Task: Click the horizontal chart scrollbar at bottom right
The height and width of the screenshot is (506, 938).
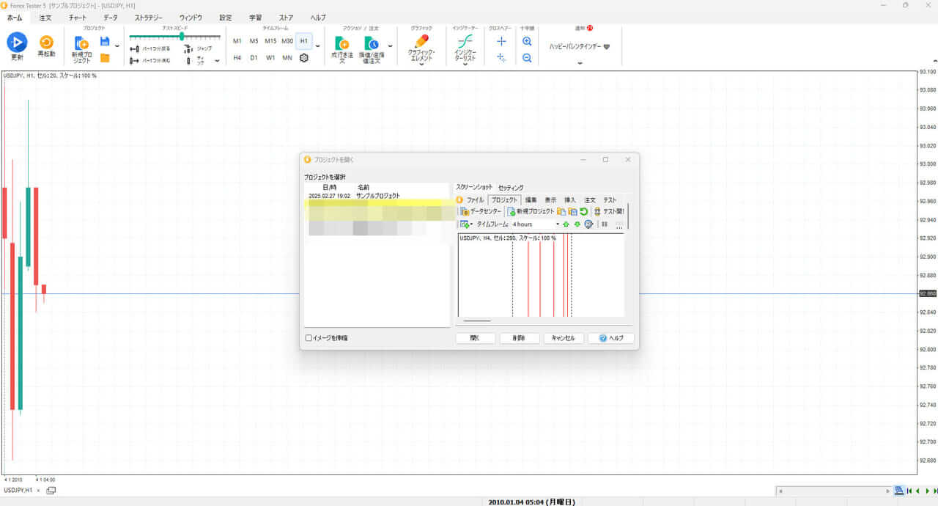Action: [x=834, y=491]
